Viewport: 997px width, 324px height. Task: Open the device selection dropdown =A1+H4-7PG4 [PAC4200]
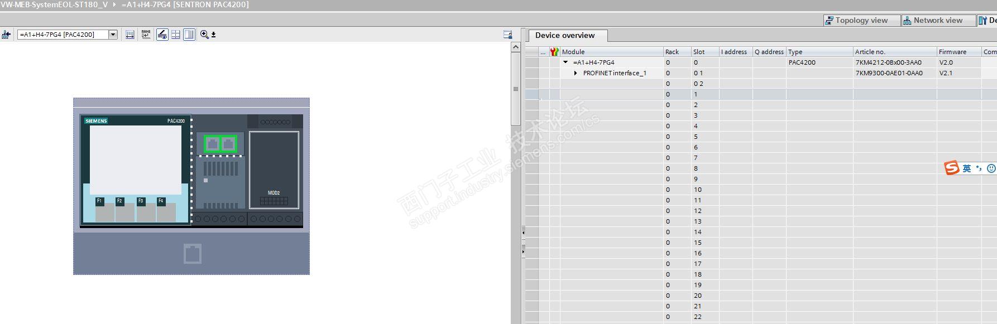pyautogui.click(x=67, y=35)
